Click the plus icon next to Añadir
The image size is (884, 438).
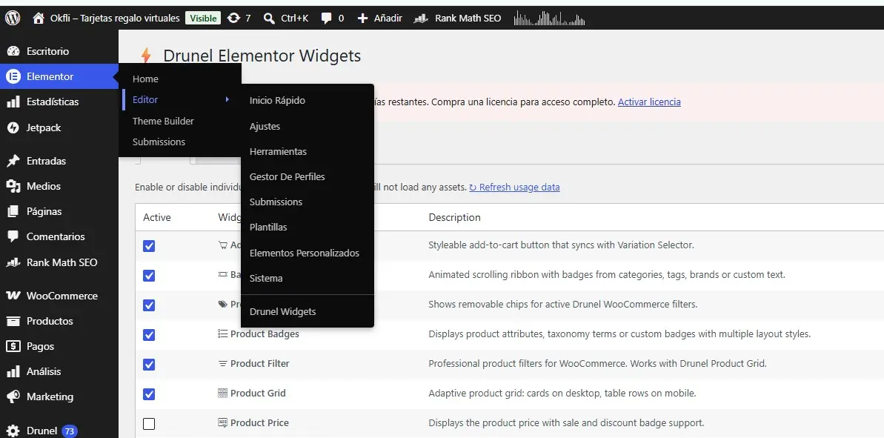click(x=362, y=18)
